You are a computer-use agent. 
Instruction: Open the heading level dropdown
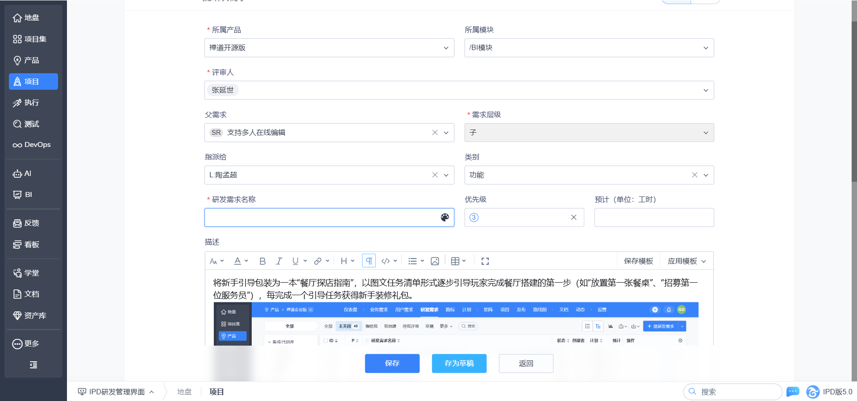[x=347, y=261]
